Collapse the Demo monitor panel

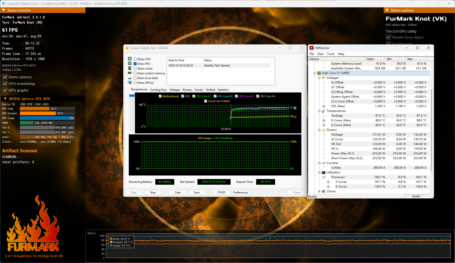click(x=4, y=10)
